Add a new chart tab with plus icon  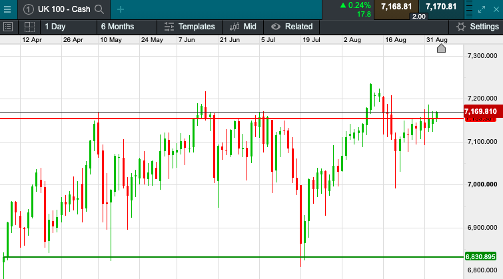point(121,9)
